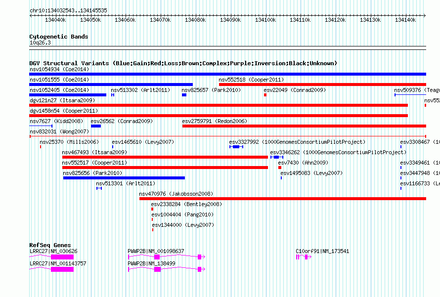Open the esv22049 (Conrad2009) variant label
440x297 pixels.
point(295,90)
